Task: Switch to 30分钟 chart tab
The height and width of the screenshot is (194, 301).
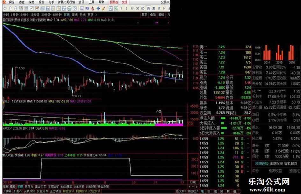Action: point(46,15)
